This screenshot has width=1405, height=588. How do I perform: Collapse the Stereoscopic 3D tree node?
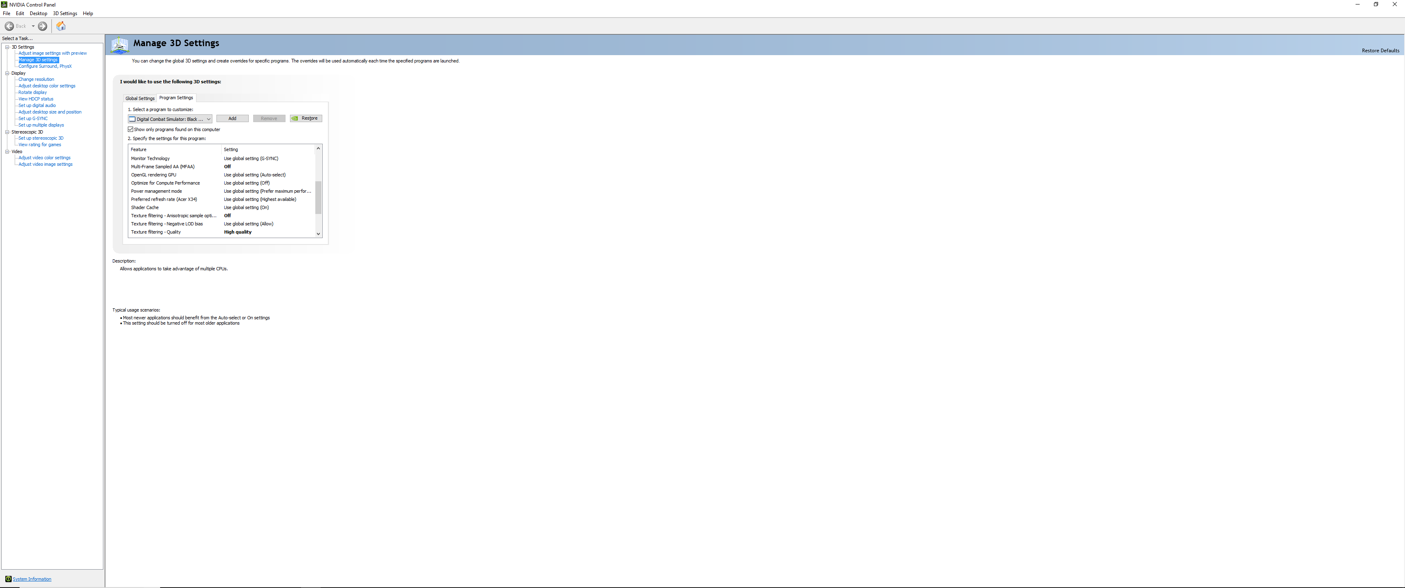click(8, 132)
